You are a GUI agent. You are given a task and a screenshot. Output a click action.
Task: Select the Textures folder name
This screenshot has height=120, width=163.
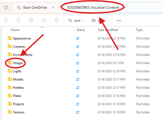click(x=19, y=112)
